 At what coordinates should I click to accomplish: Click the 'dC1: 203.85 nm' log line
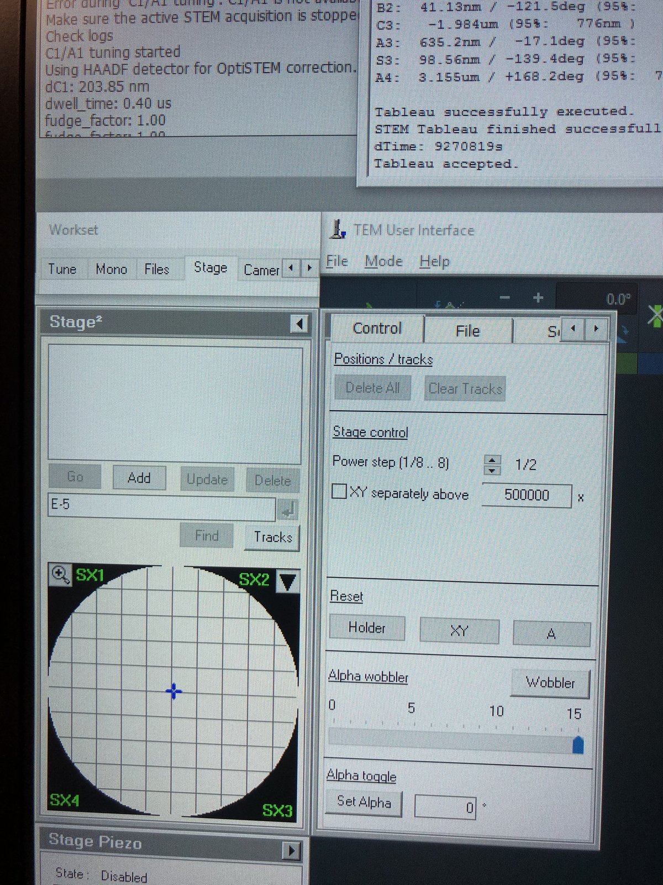(x=97, y=87)
